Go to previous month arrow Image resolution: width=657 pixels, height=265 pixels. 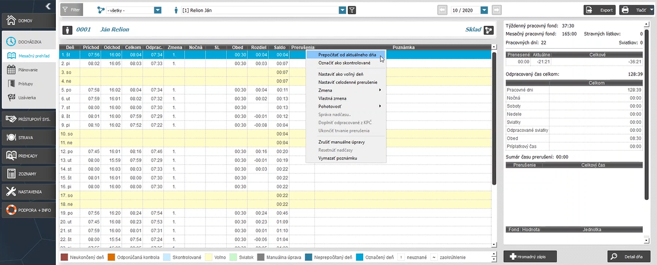[x=443, y=10]
